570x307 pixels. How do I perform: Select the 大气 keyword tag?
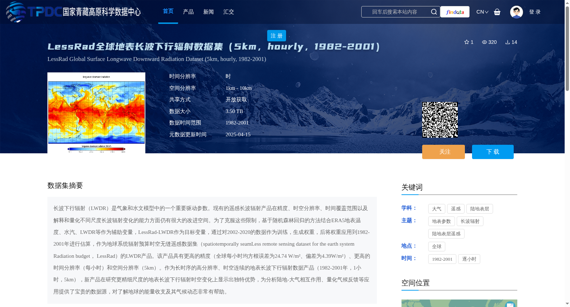click(437, 209)
